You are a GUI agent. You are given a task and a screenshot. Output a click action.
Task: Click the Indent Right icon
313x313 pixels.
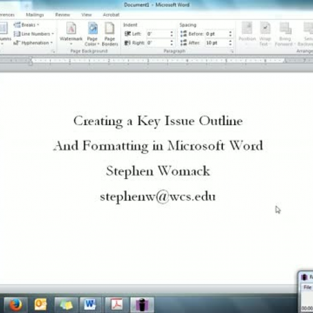click(x=128, y=43)
